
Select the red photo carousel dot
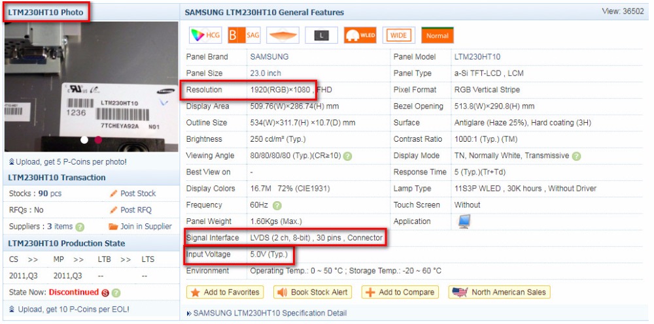point(99,140)
